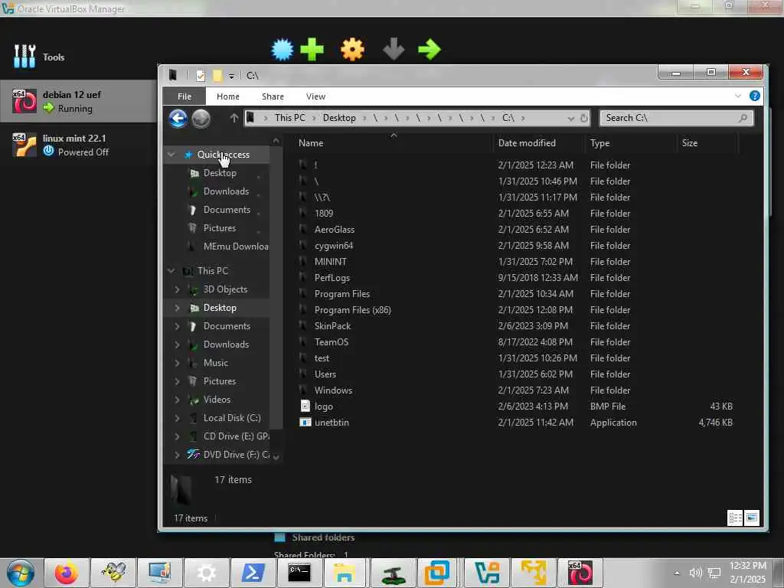Image resolution: width=784 pixels, height=588 pixels.
Task: Open VirtualBox Settings via orange gear icon
Action: coord(352,50)
